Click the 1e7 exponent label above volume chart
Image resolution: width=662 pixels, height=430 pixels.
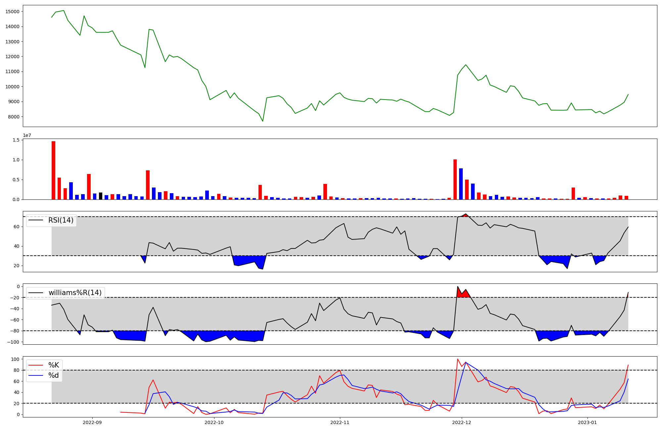27,136
